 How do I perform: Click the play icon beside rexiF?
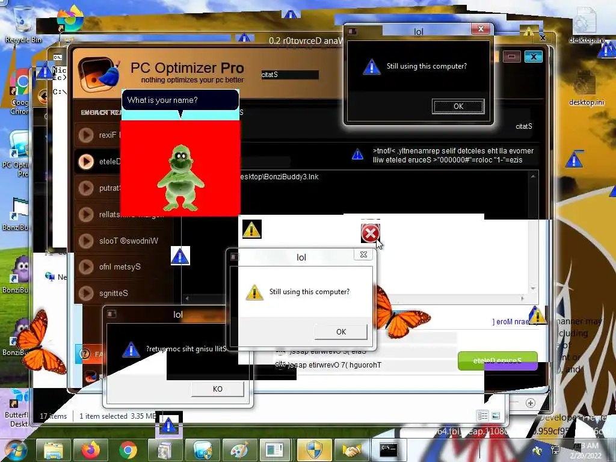tap(86, 135)
